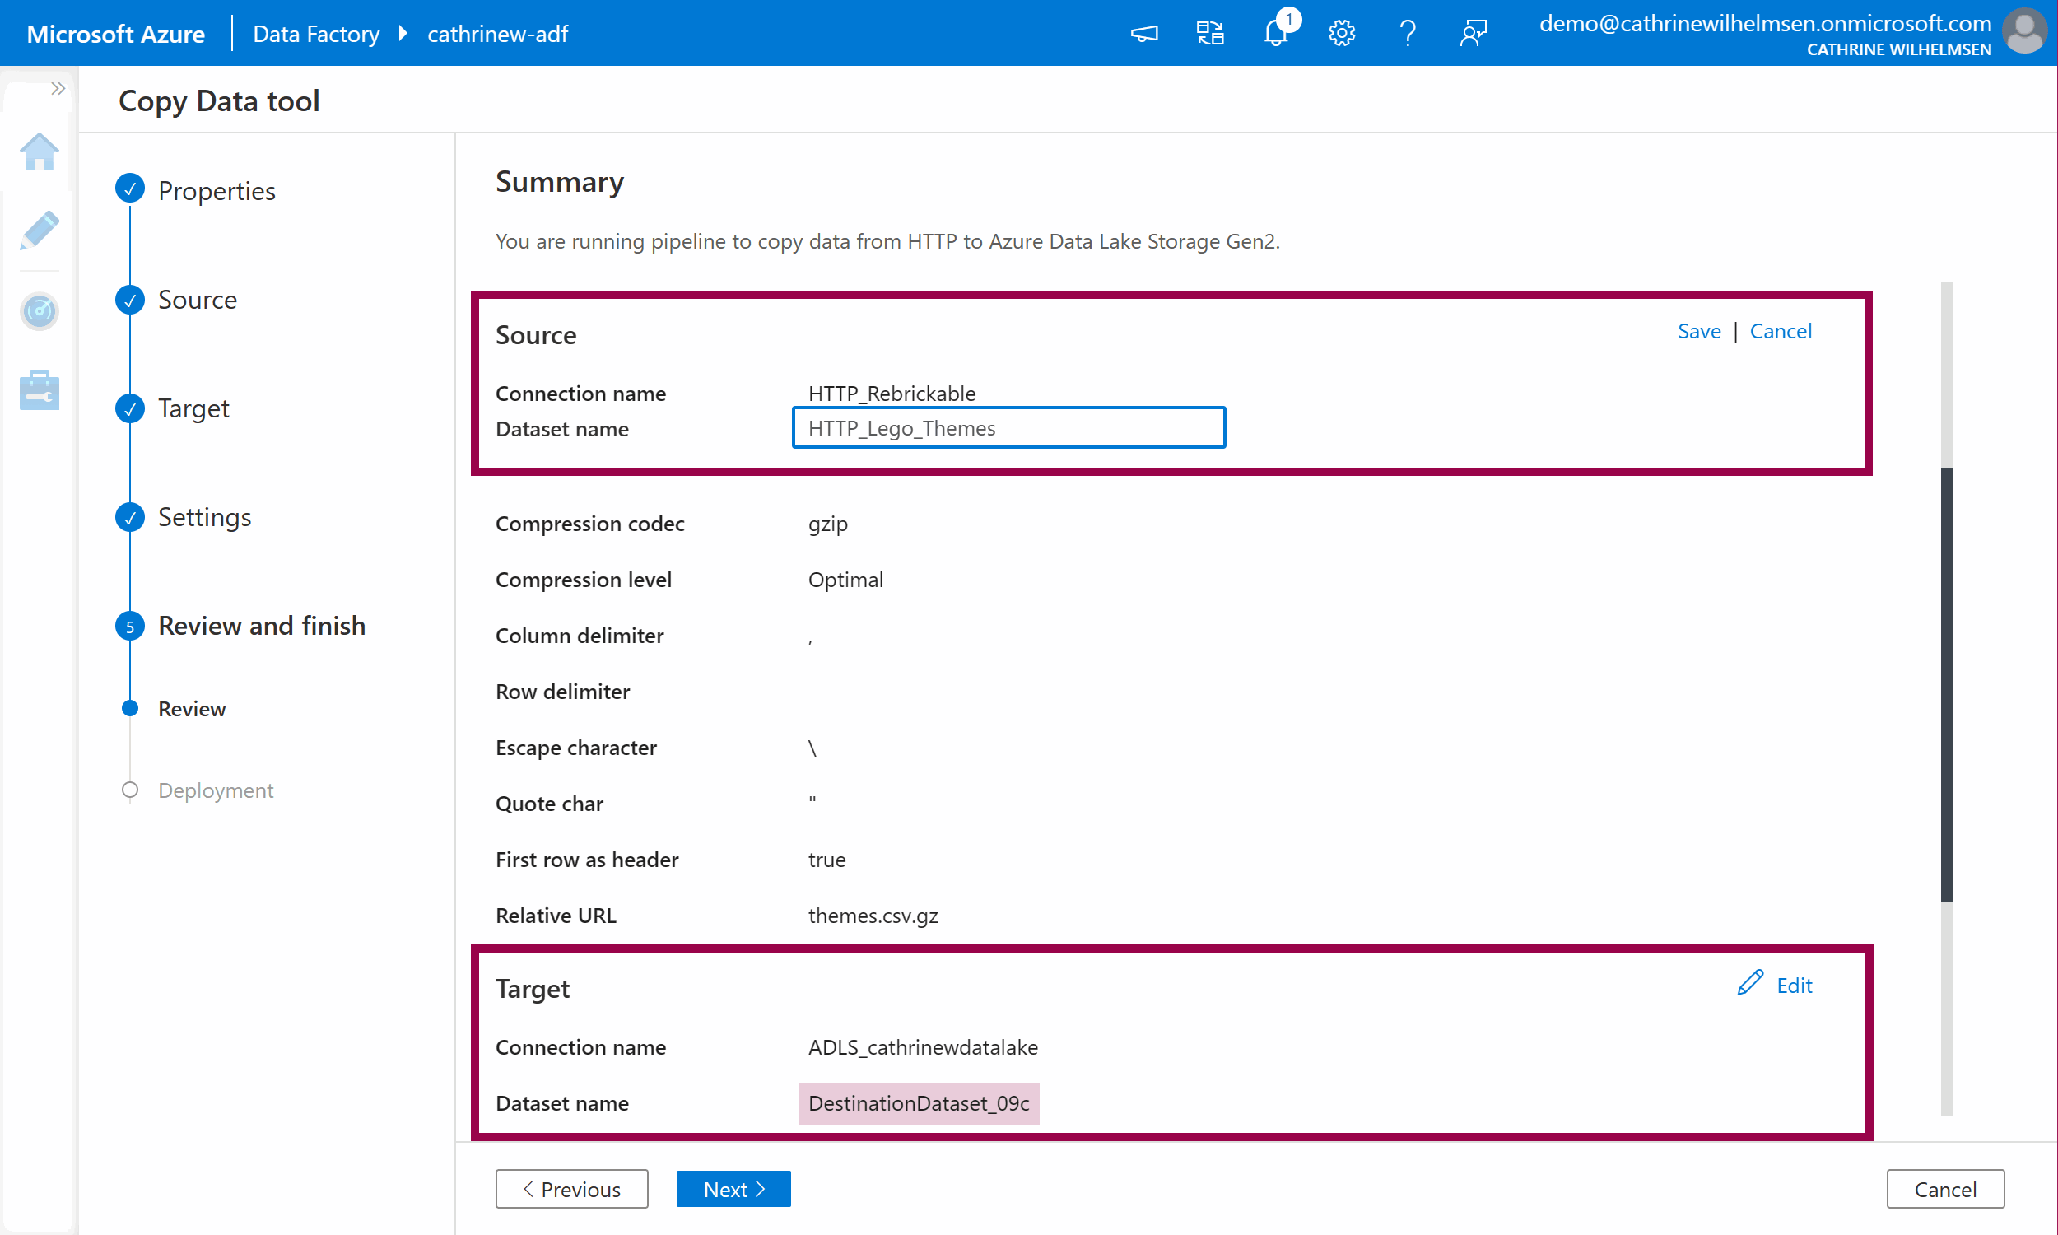Viewport: 2058px width, 1235px height.
Task: Open the feedback person icon
Action: [x=1473, y=33]
